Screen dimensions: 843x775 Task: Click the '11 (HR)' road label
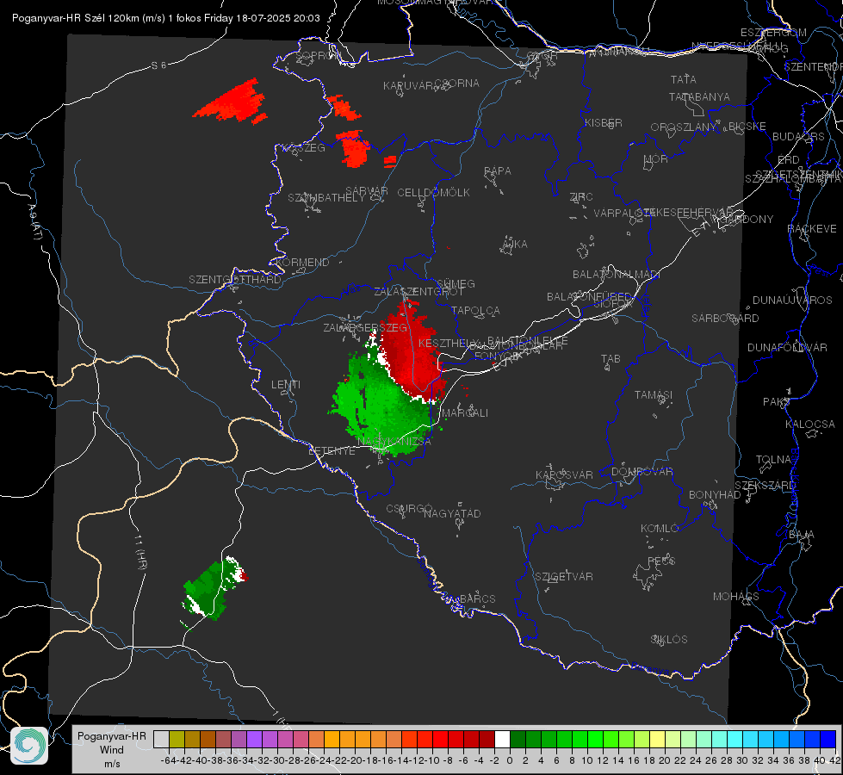tap(140, 552)
